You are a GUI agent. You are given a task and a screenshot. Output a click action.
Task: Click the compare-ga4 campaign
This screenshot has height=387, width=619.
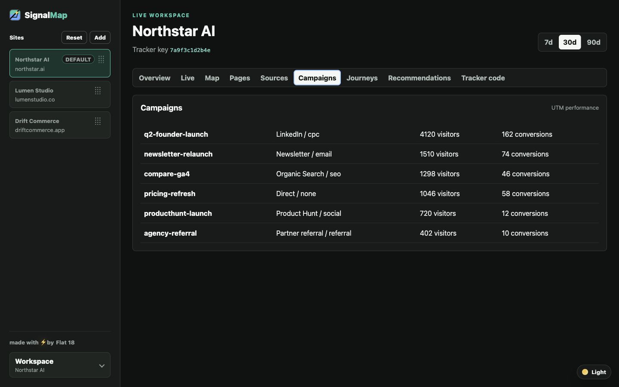pos(167,174)
